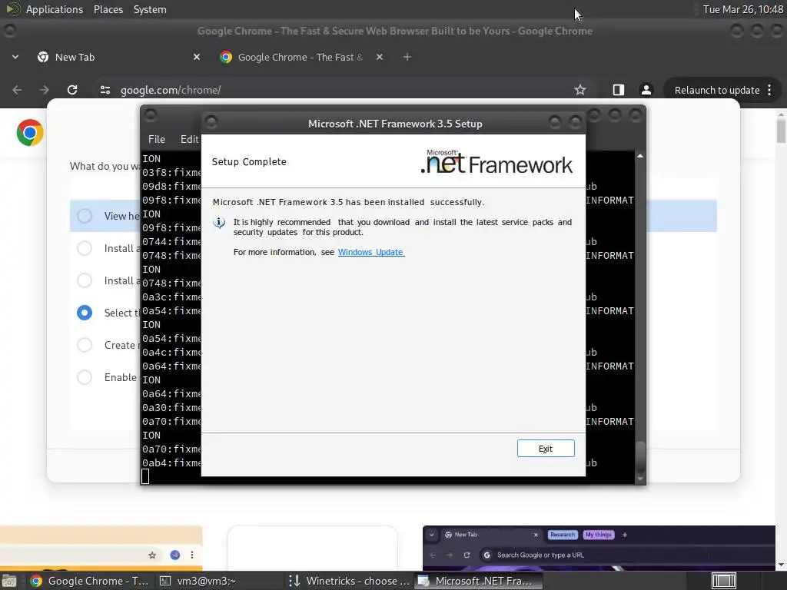The height and width of the screenshot is (590, 787).
Task: Close the Google Chrome - The Fast tab
Action: coord(380,57)
